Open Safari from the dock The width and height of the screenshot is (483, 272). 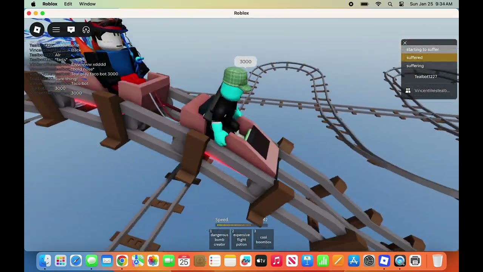[x=76, y=261]
